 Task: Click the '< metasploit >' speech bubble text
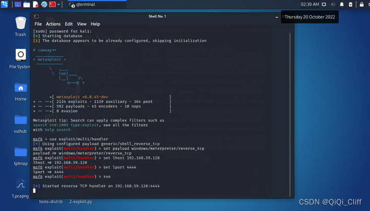[x=49, y=59]
